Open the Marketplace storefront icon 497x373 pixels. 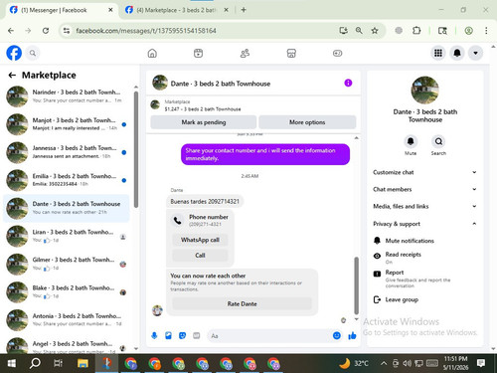291,53
